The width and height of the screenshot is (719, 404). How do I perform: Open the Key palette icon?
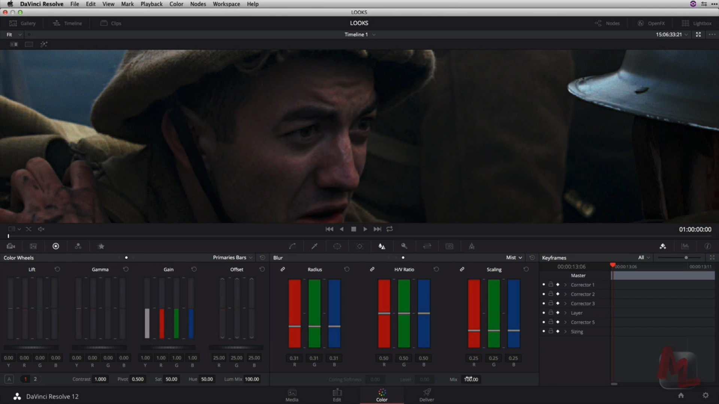(404, 246)
